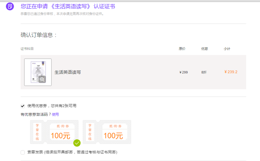Click the green checkmark badge on the coupon

point(77,142)
